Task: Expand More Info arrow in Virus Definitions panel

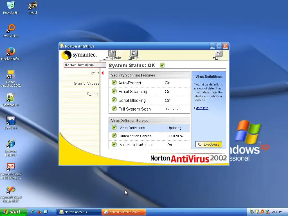Action: (195, 108)
